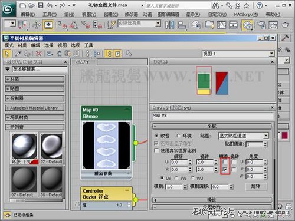Click the Map #8 yellow output socket

[136, 143]
